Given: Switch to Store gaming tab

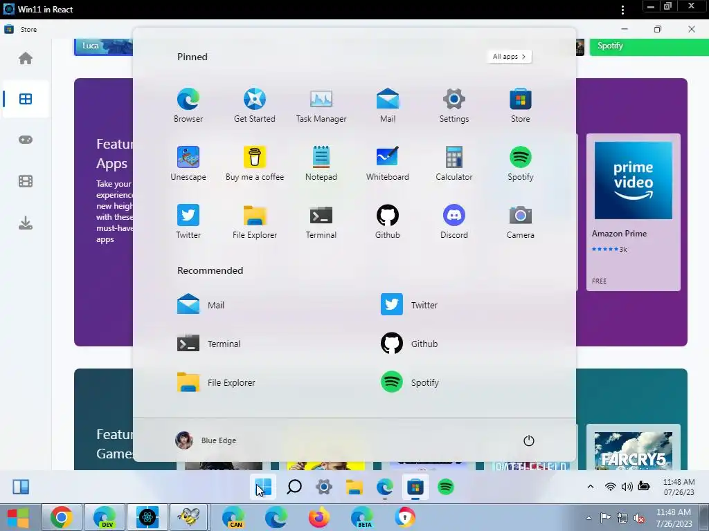Looking at the screenshot, I should [x=26, y=140].
